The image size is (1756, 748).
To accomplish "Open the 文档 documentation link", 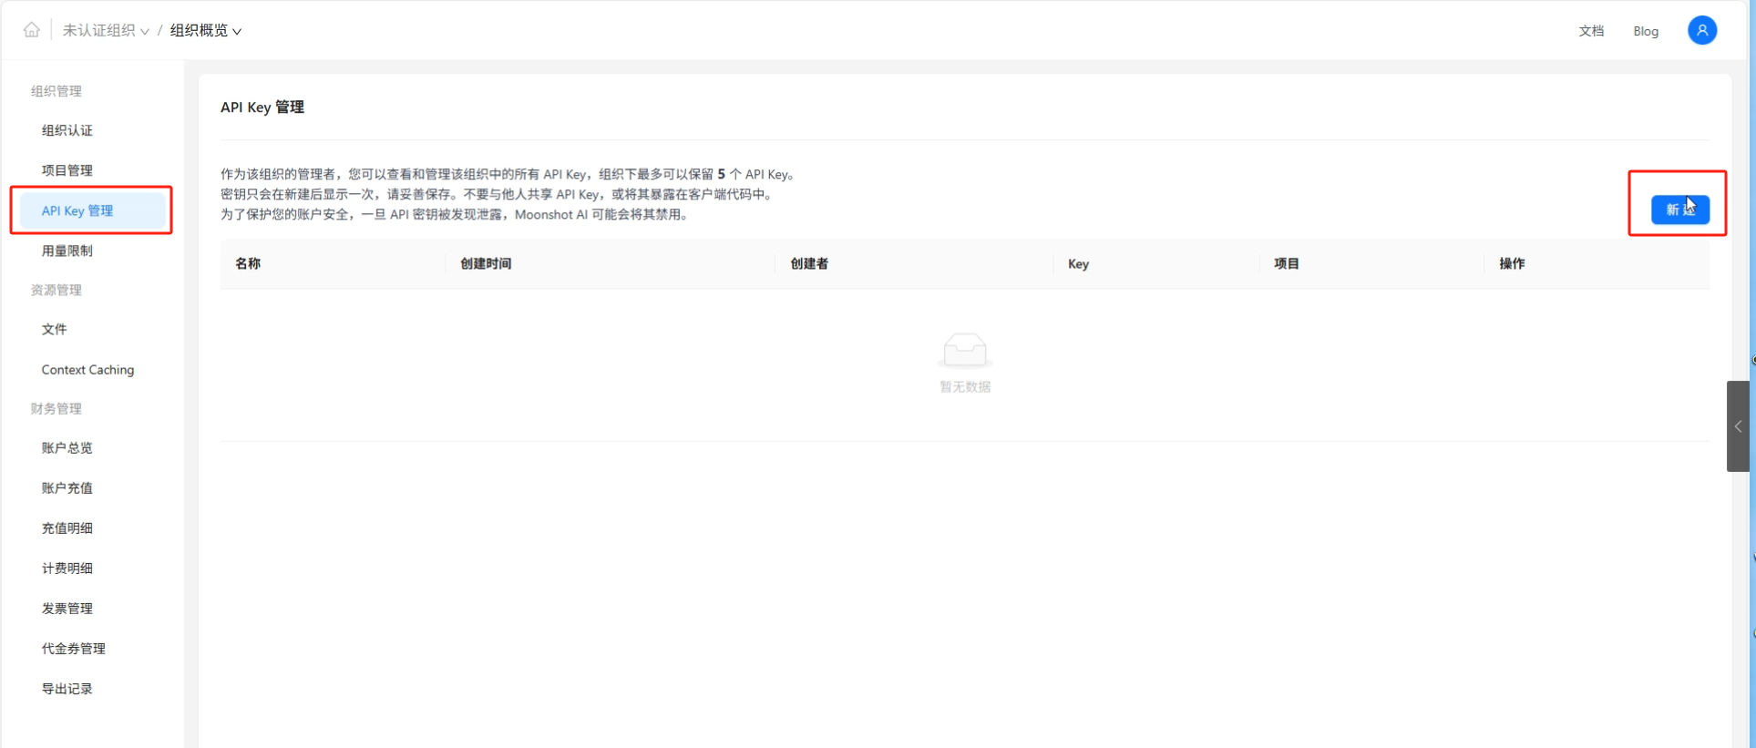I will tap(1591, 31).
